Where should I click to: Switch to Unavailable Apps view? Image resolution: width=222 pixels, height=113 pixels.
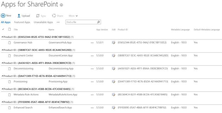tap(43, 22)
